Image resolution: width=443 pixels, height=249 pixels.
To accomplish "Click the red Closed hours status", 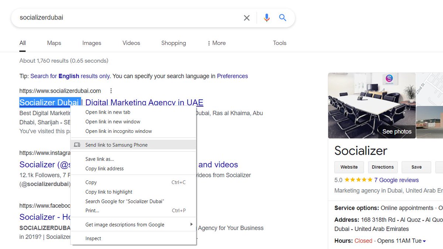I will coord(363,241).
